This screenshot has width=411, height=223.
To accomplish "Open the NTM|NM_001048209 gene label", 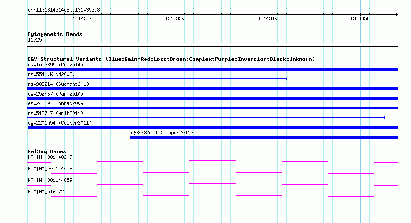I will click(50, 157).
